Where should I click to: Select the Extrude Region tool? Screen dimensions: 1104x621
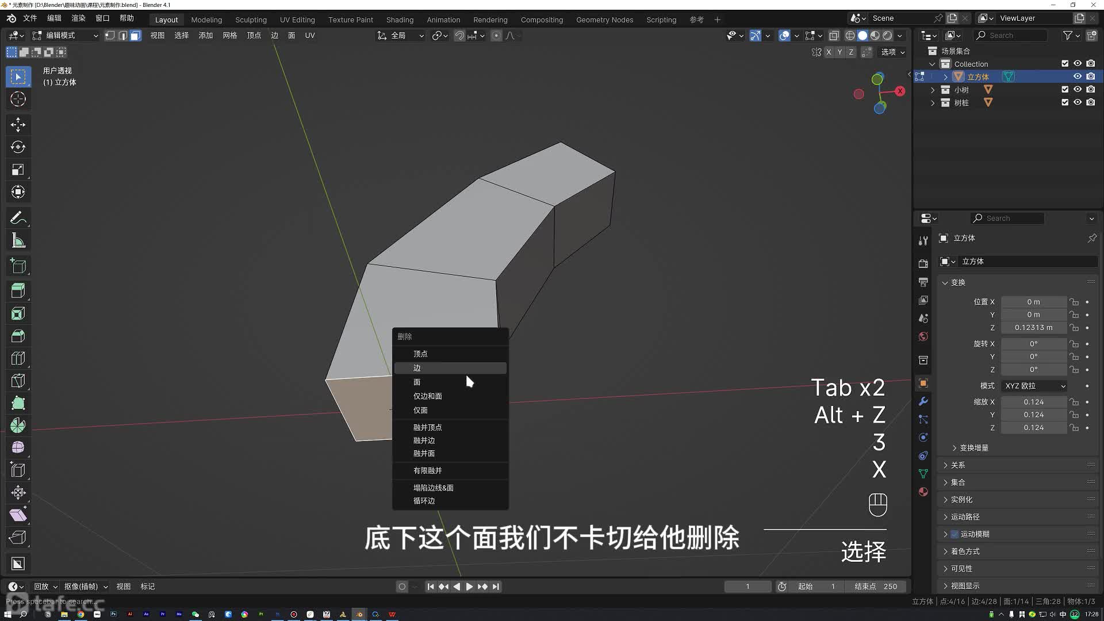point(18,291)
